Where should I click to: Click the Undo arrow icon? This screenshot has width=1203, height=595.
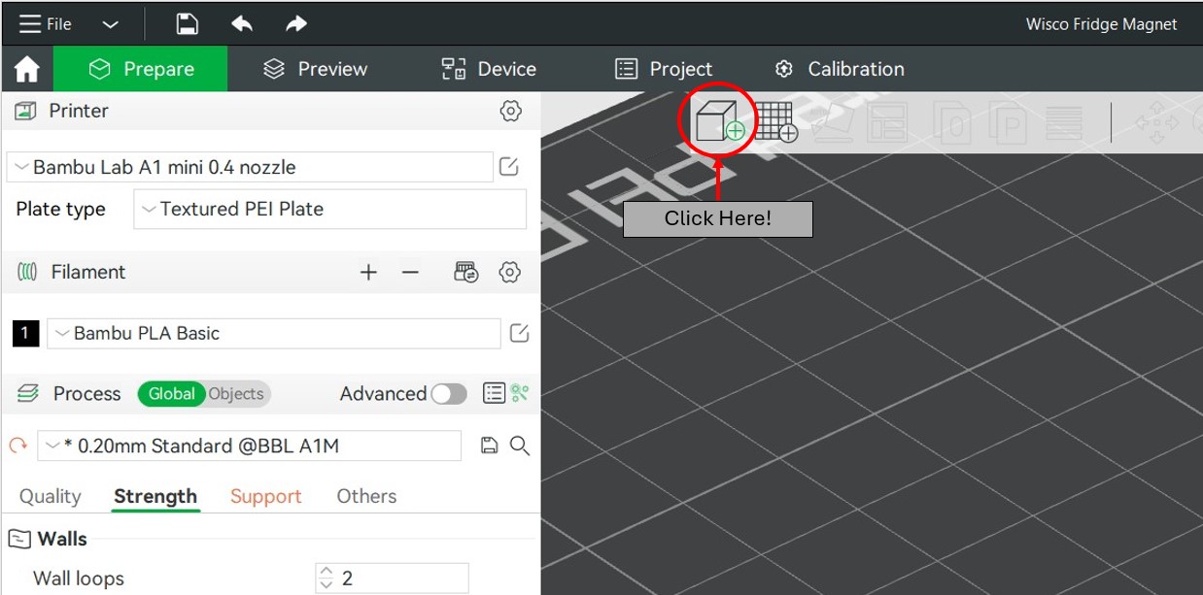tap(242, 24)
